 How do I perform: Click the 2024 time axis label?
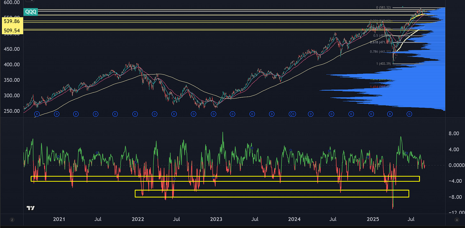tap(294, 219)
